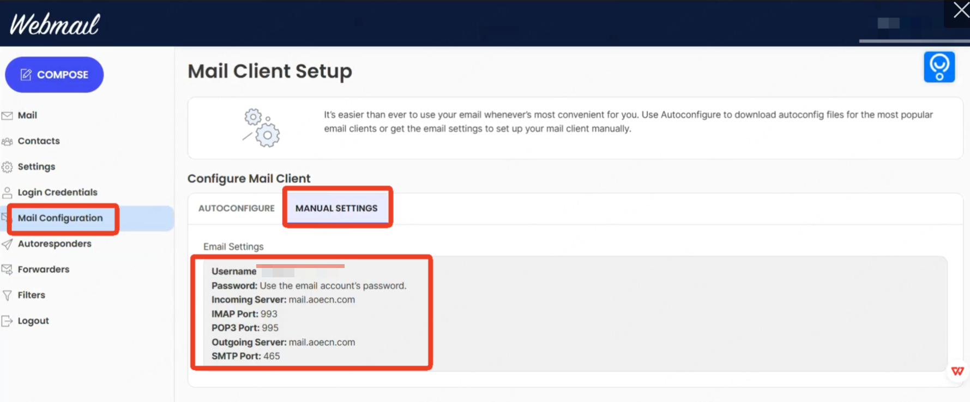Open Login Credentials page
The width and height of the screenshot is (970, 402).
[58, 192]
